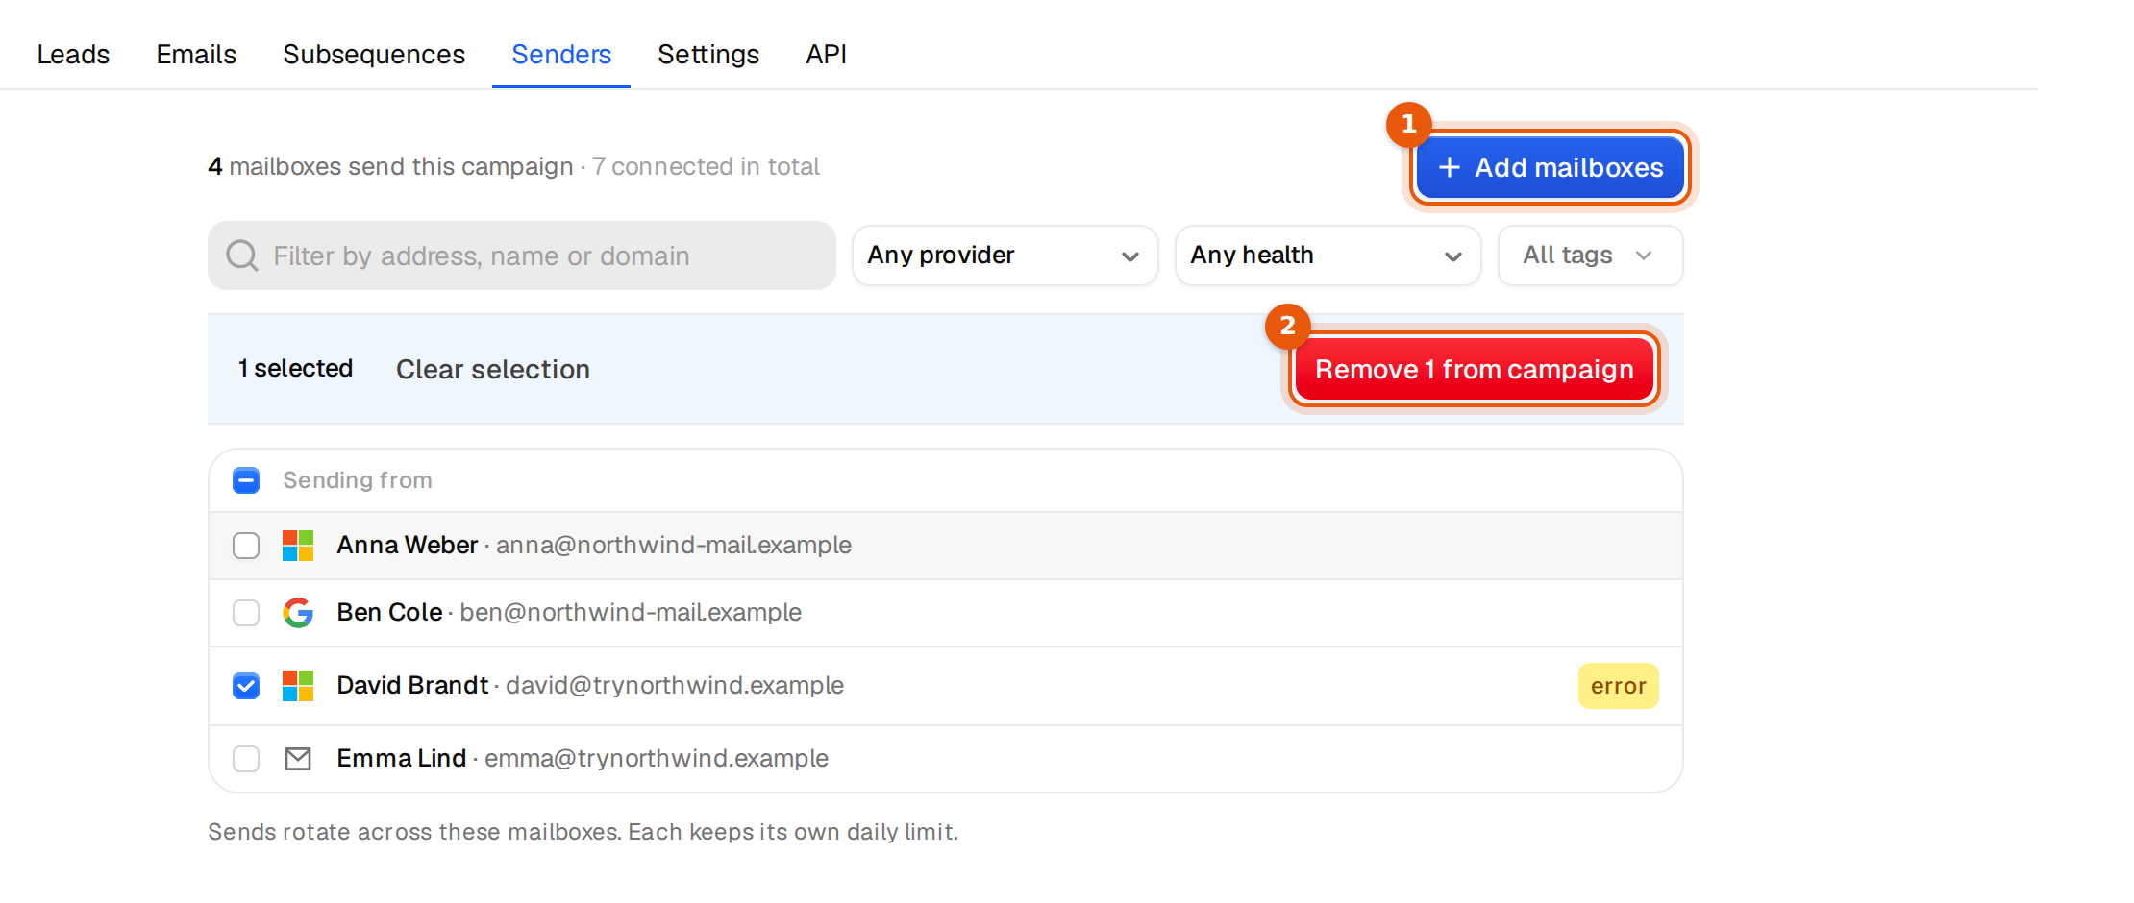This screenshot has height=903, width=2134.
Task: Click the Microsoft icon beside David Brandt
Action: [x=298, y=686]
